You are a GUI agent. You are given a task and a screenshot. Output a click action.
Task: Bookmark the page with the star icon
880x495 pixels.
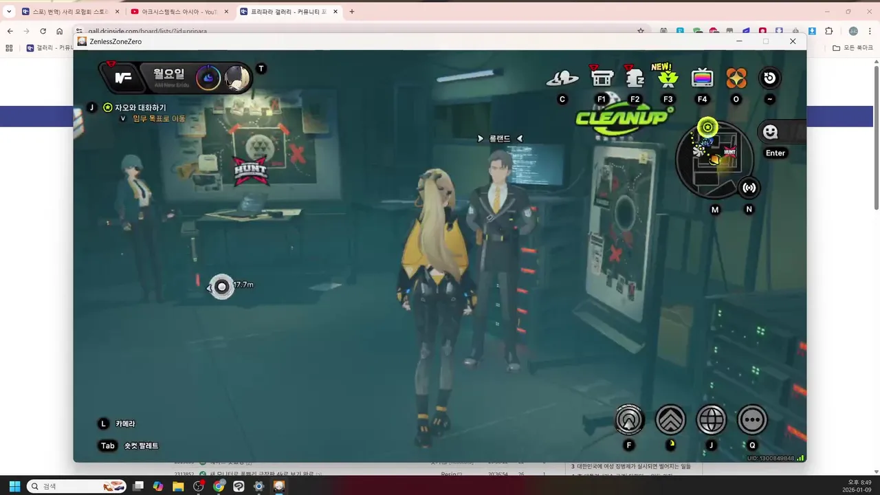(641, 31)
